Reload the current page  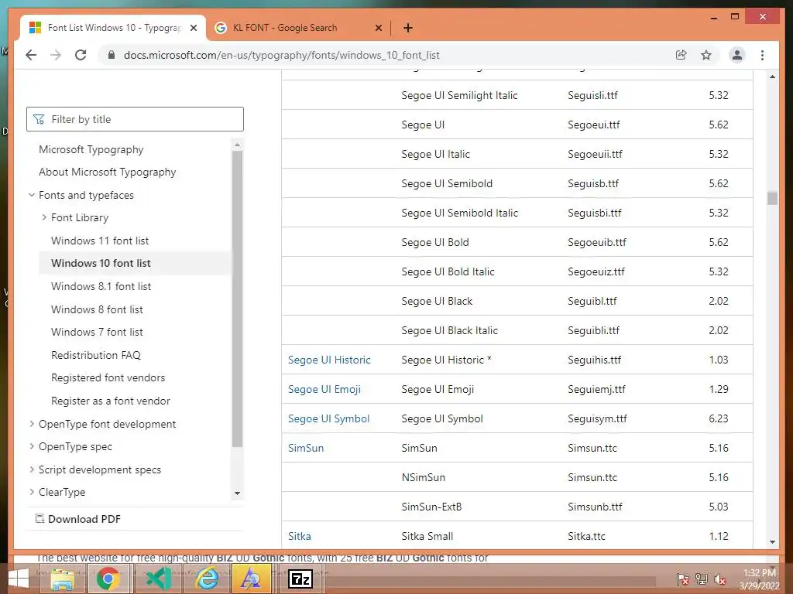click(x=81, y=55)
